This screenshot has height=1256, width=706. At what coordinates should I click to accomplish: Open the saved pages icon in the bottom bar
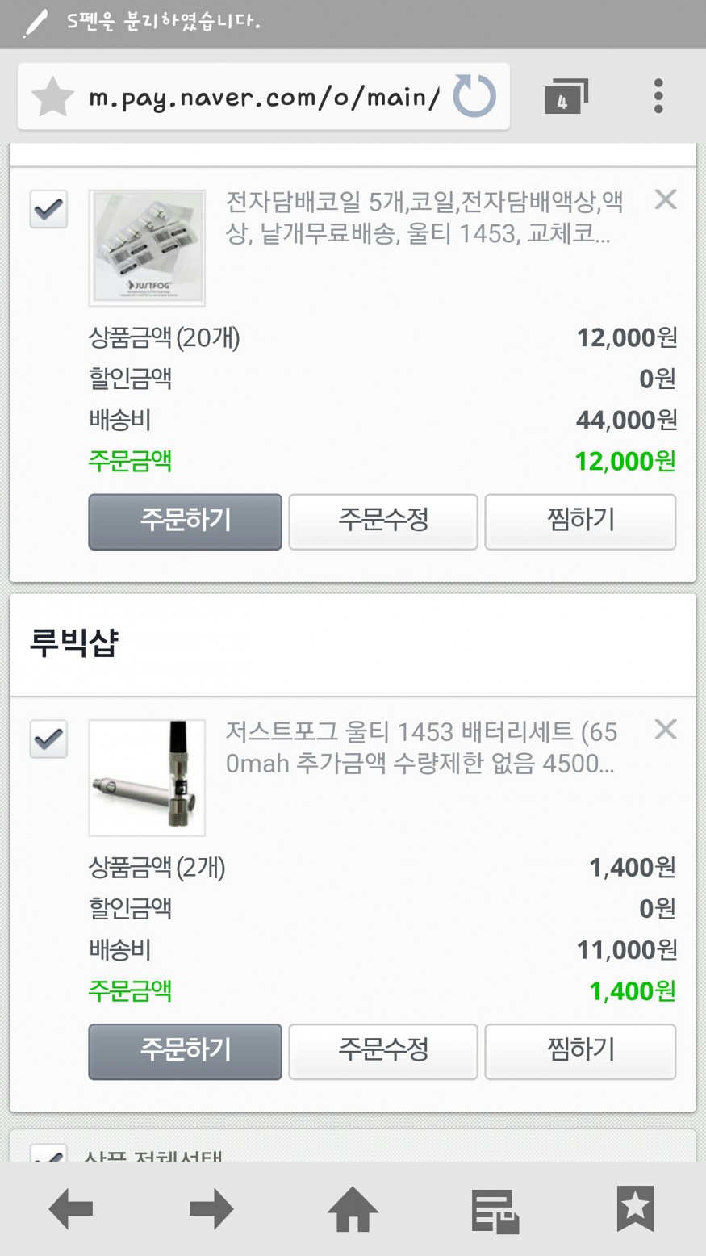click(494, 1209)
